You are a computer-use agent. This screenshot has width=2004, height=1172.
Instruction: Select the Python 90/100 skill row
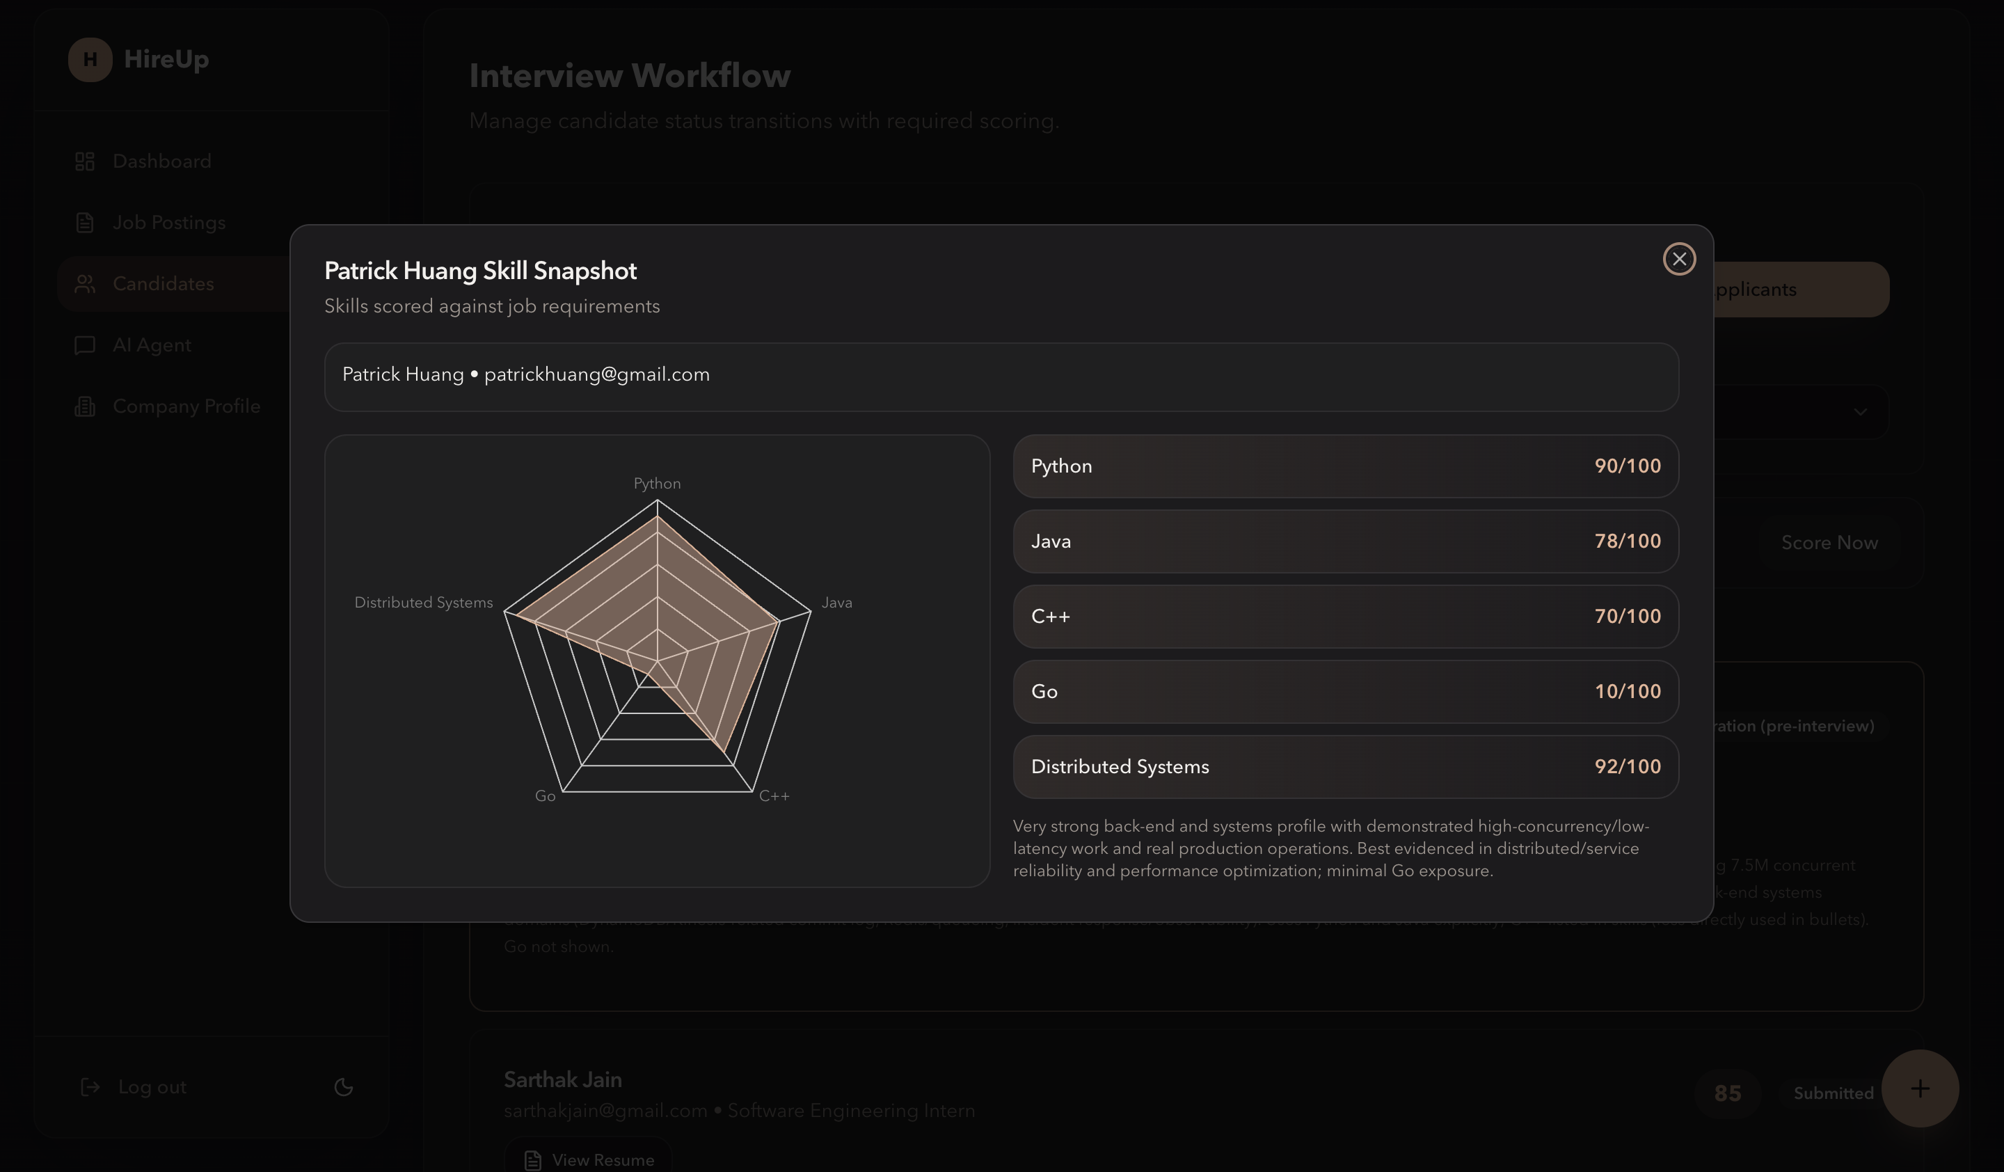[x=1345, y=466]
